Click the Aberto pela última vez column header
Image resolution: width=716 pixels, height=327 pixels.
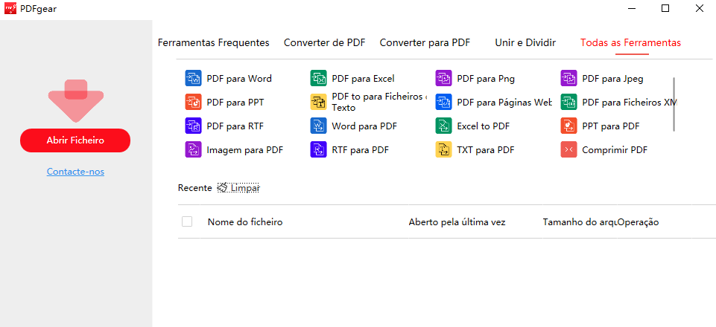click(457, 221)
